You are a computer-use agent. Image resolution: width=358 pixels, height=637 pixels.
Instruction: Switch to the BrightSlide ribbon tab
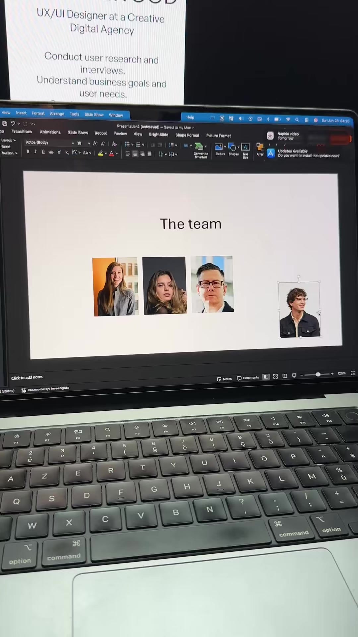(159, 135)
